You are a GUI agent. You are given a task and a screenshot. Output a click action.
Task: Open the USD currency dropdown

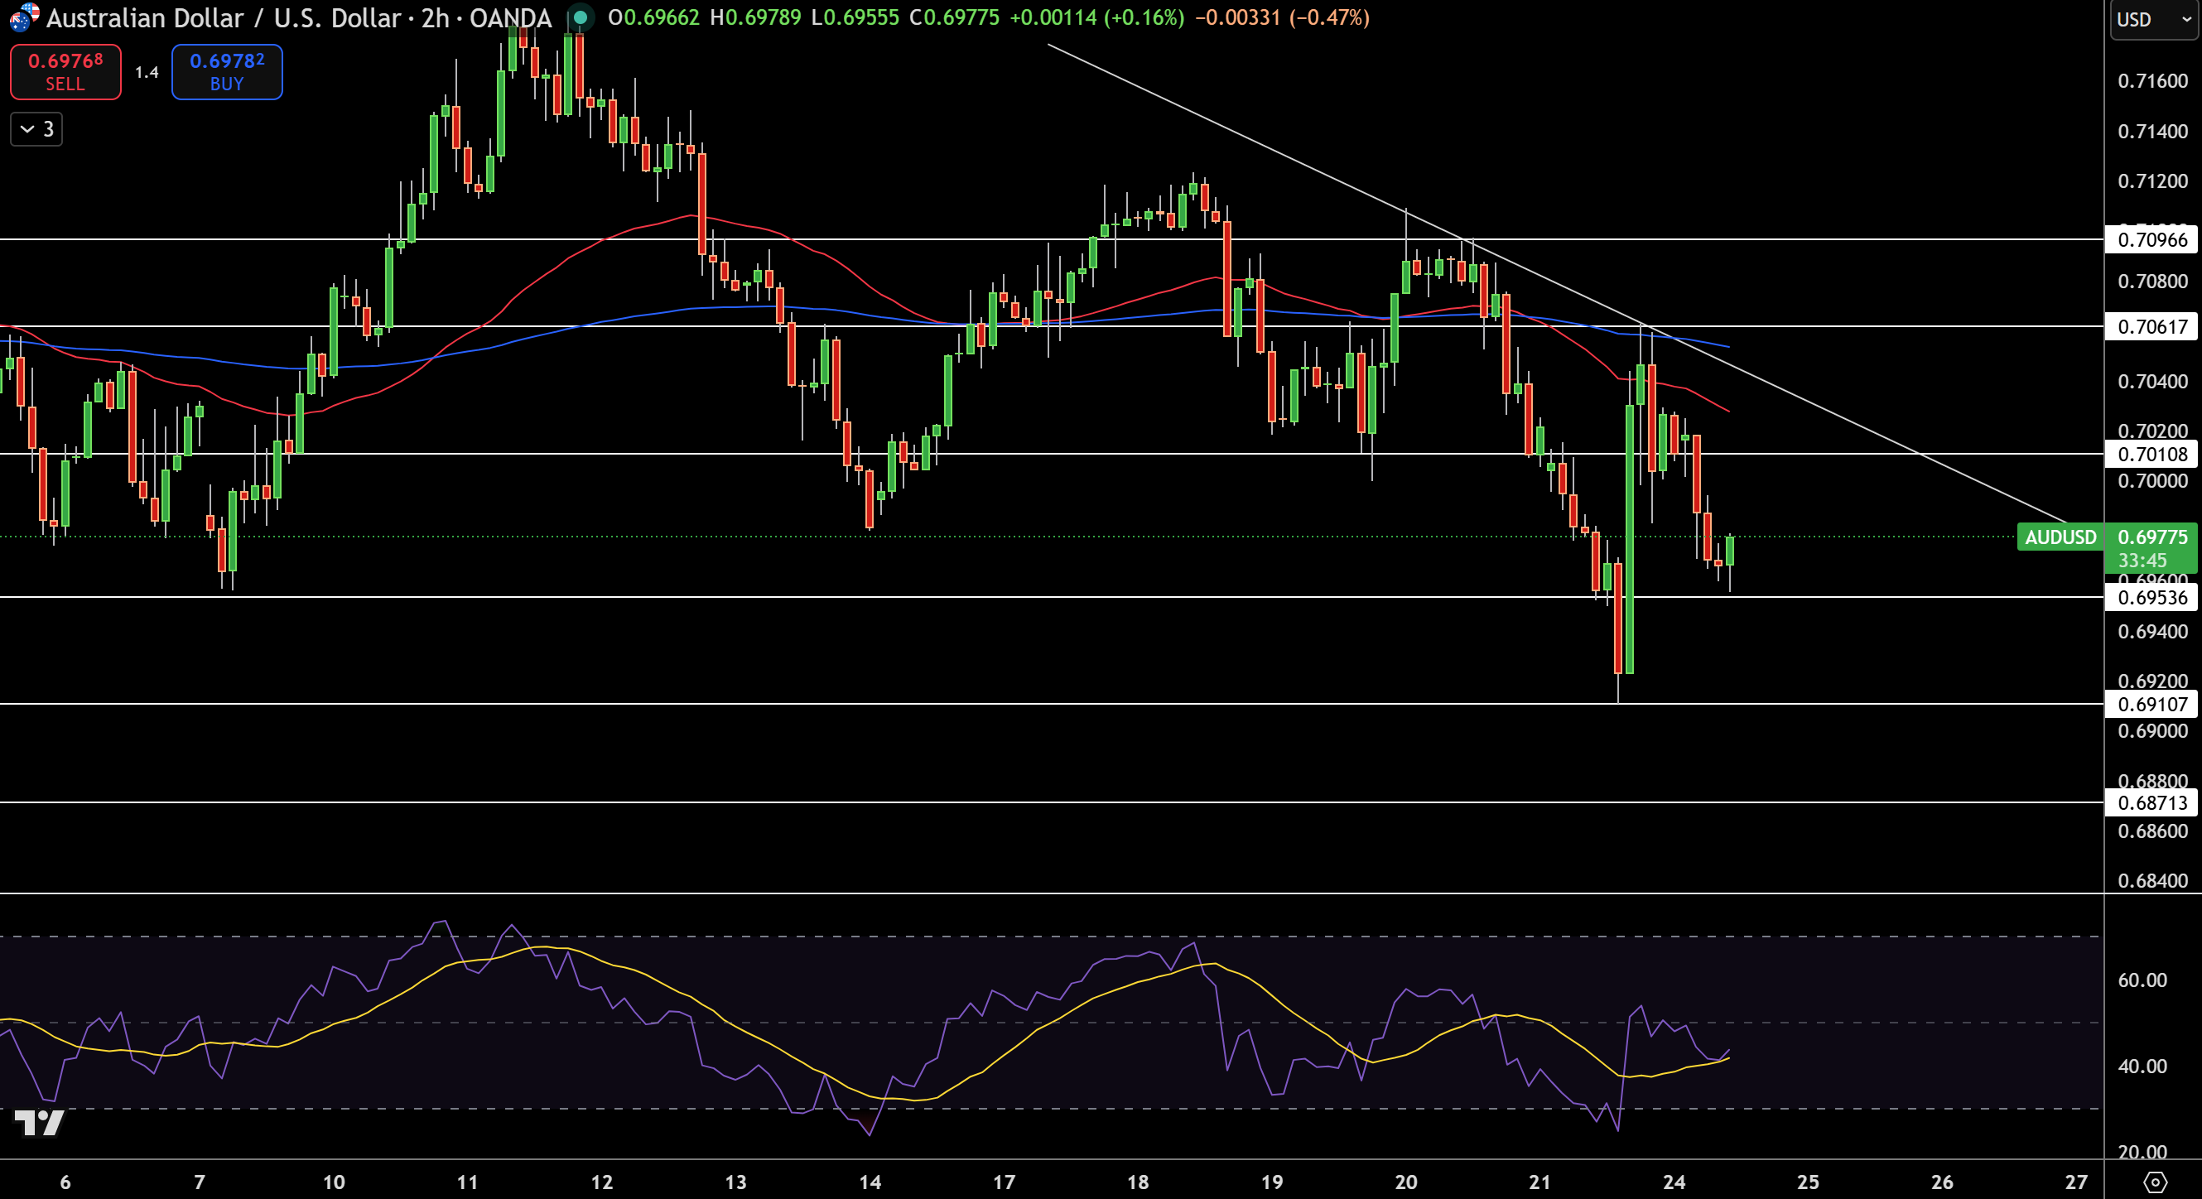coord(2154,20)
